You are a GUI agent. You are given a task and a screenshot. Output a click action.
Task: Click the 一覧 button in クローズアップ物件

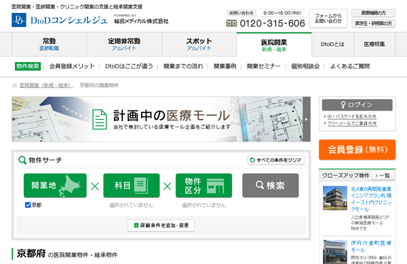pyautogui.click(x=383, y=175)
